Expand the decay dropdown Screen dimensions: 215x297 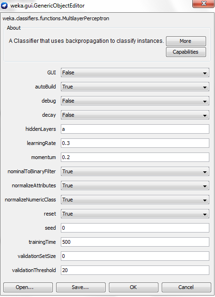pos(135,115)
